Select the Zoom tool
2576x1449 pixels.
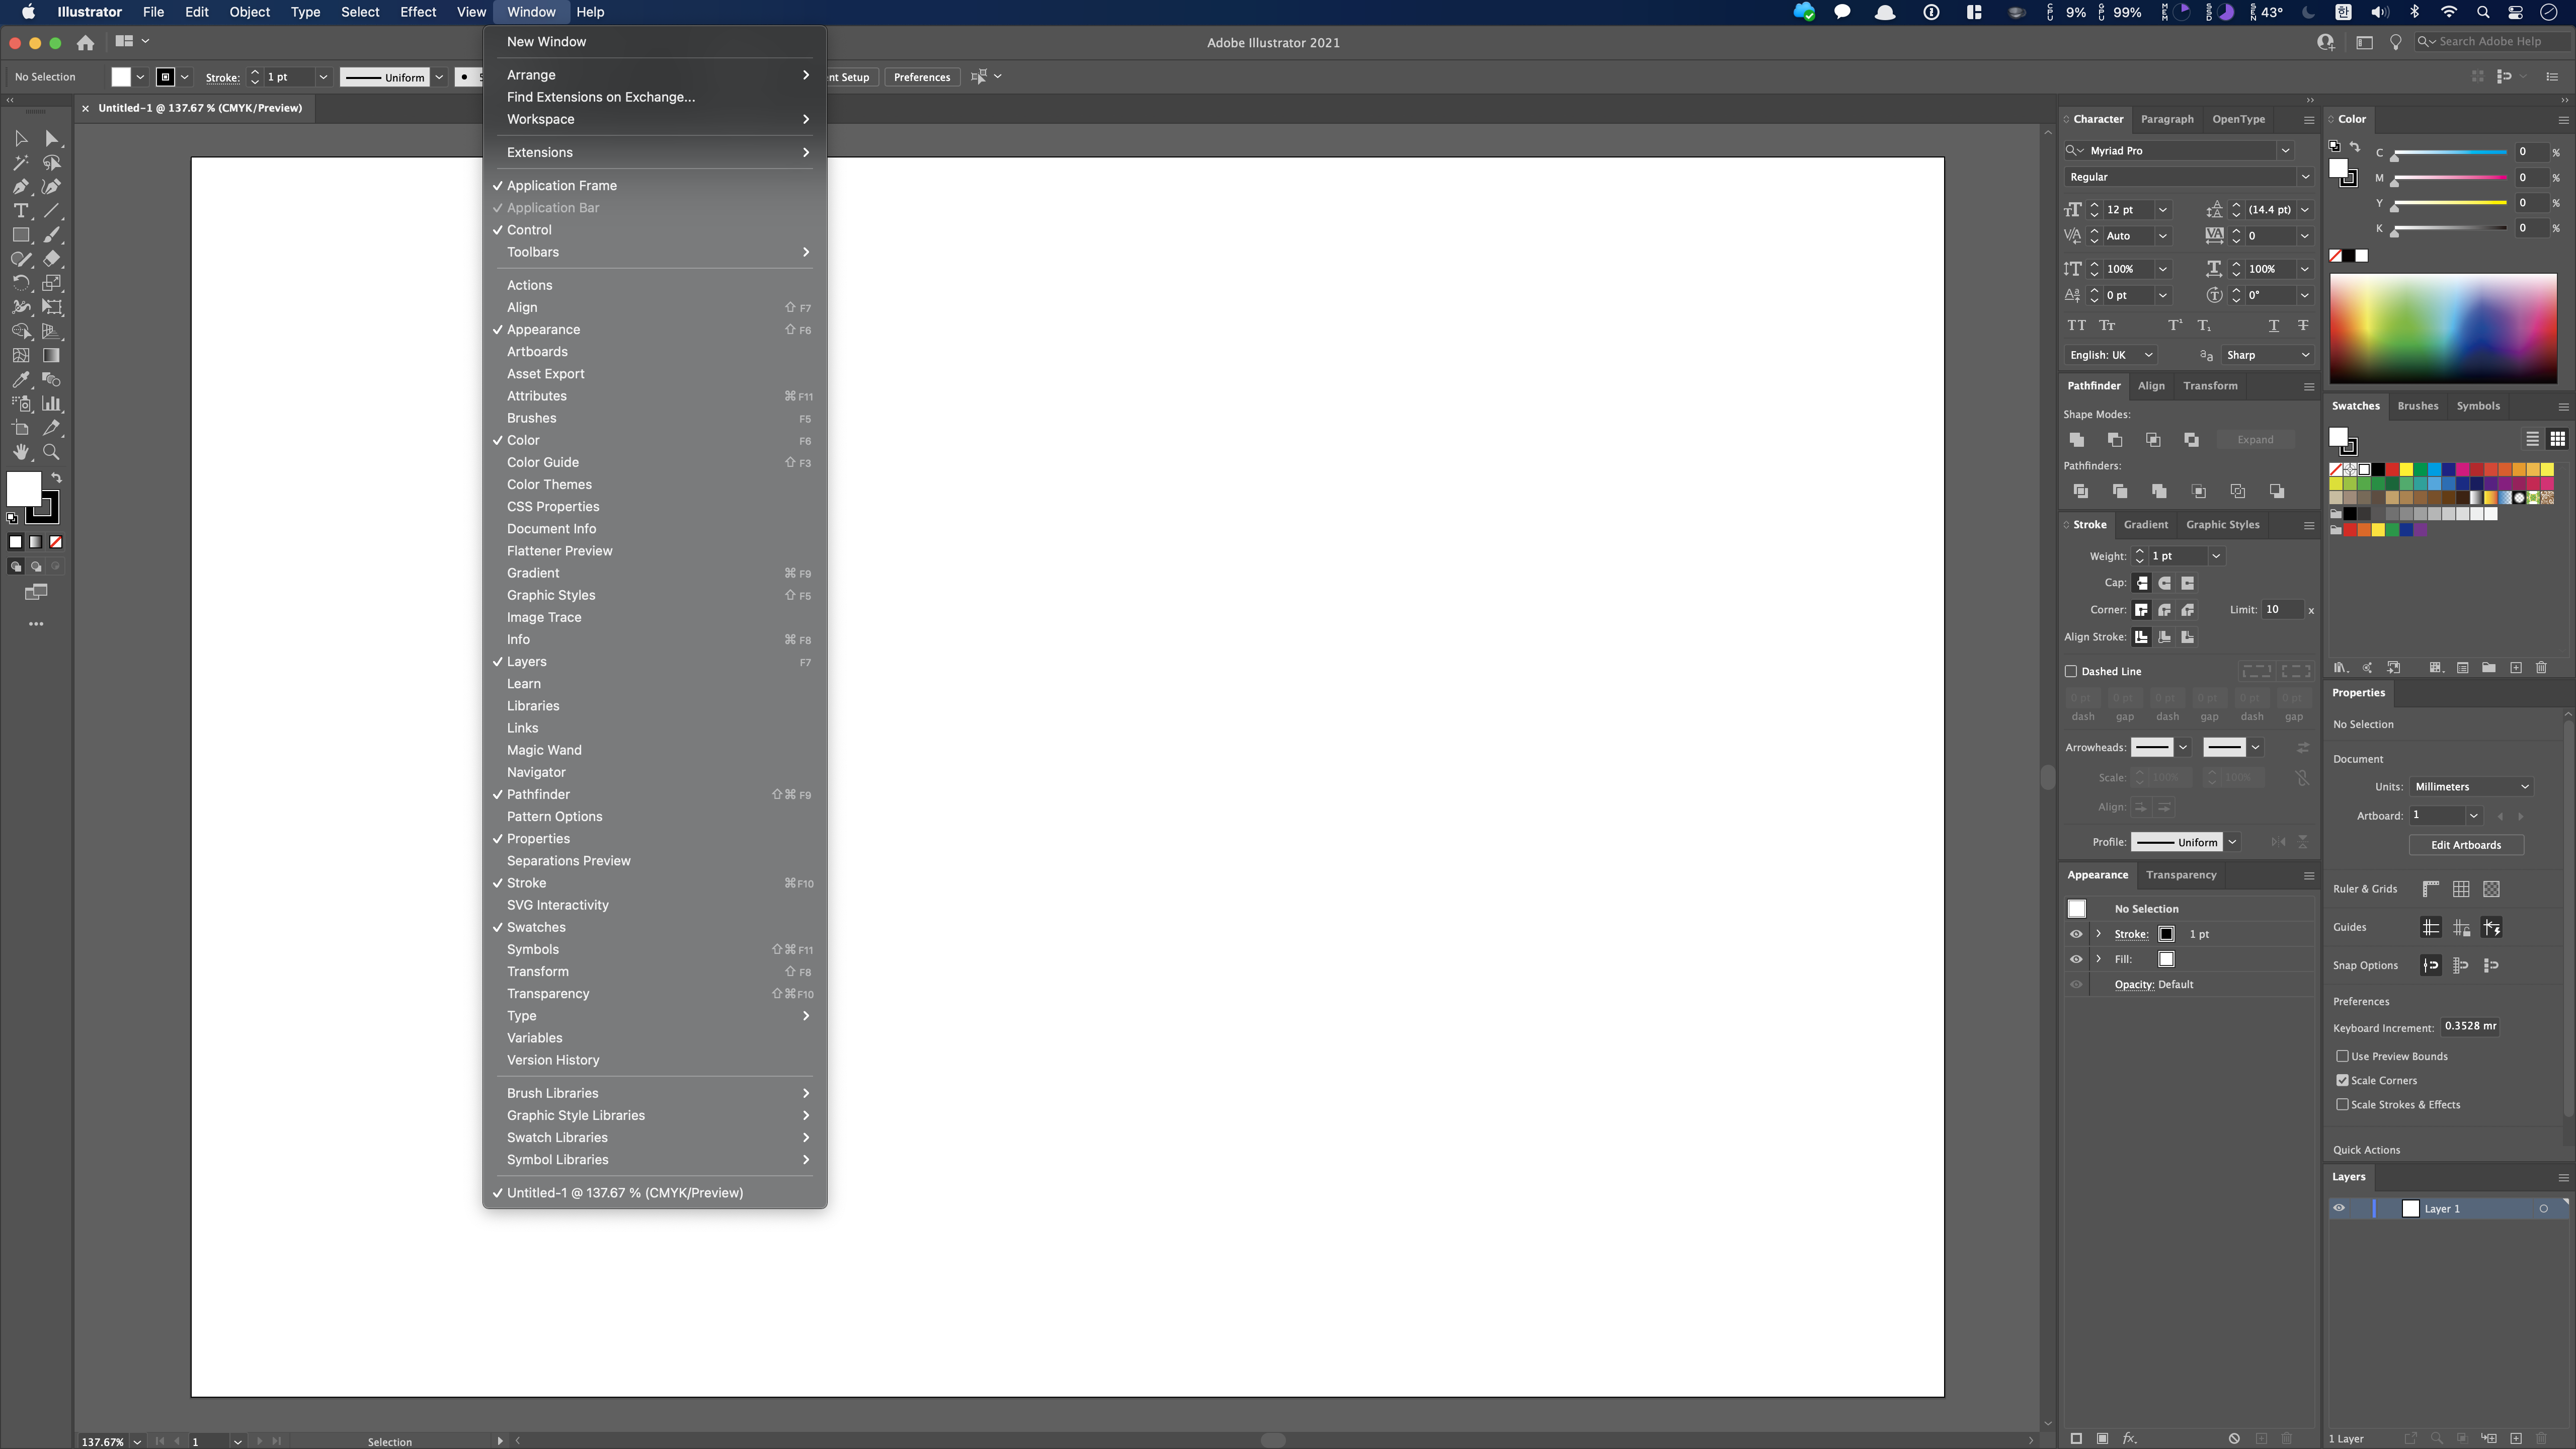51,452
